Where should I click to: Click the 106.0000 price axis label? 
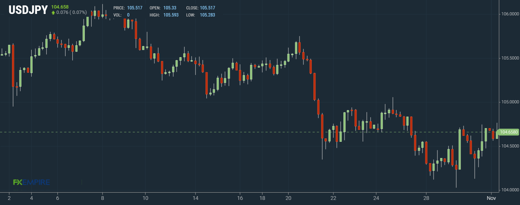point(510,14)
